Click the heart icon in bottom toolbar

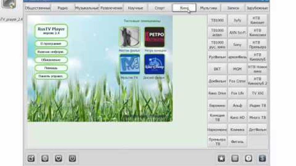click(58, 158)
